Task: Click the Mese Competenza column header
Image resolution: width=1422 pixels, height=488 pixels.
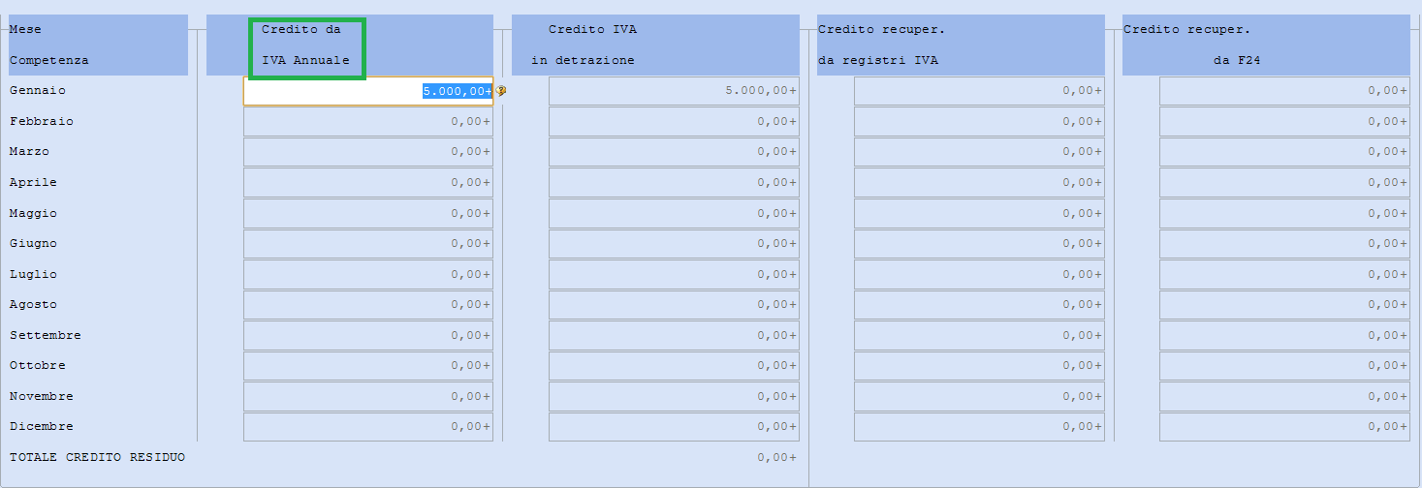Action: (98, 45)
